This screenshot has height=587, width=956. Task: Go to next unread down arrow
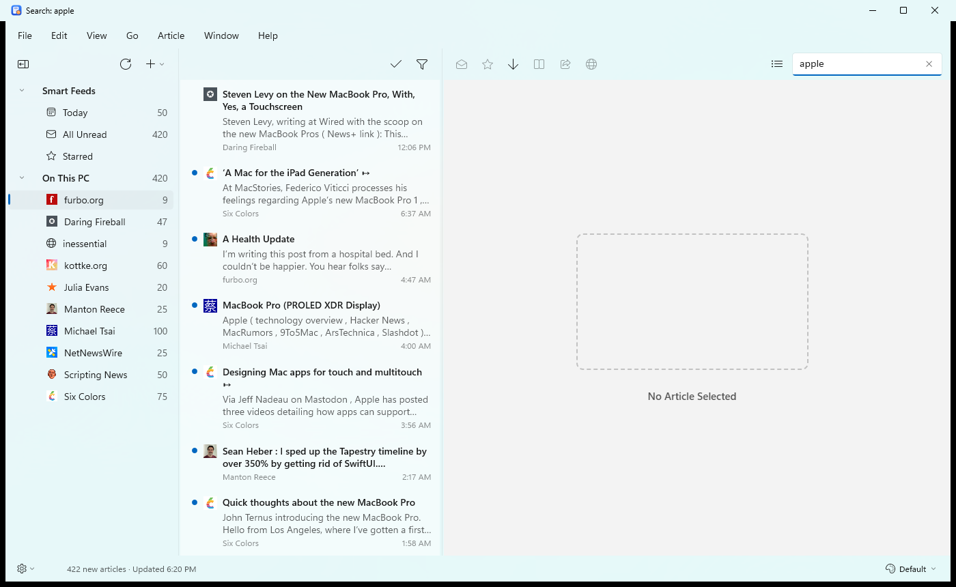click(x=514, y=64)
